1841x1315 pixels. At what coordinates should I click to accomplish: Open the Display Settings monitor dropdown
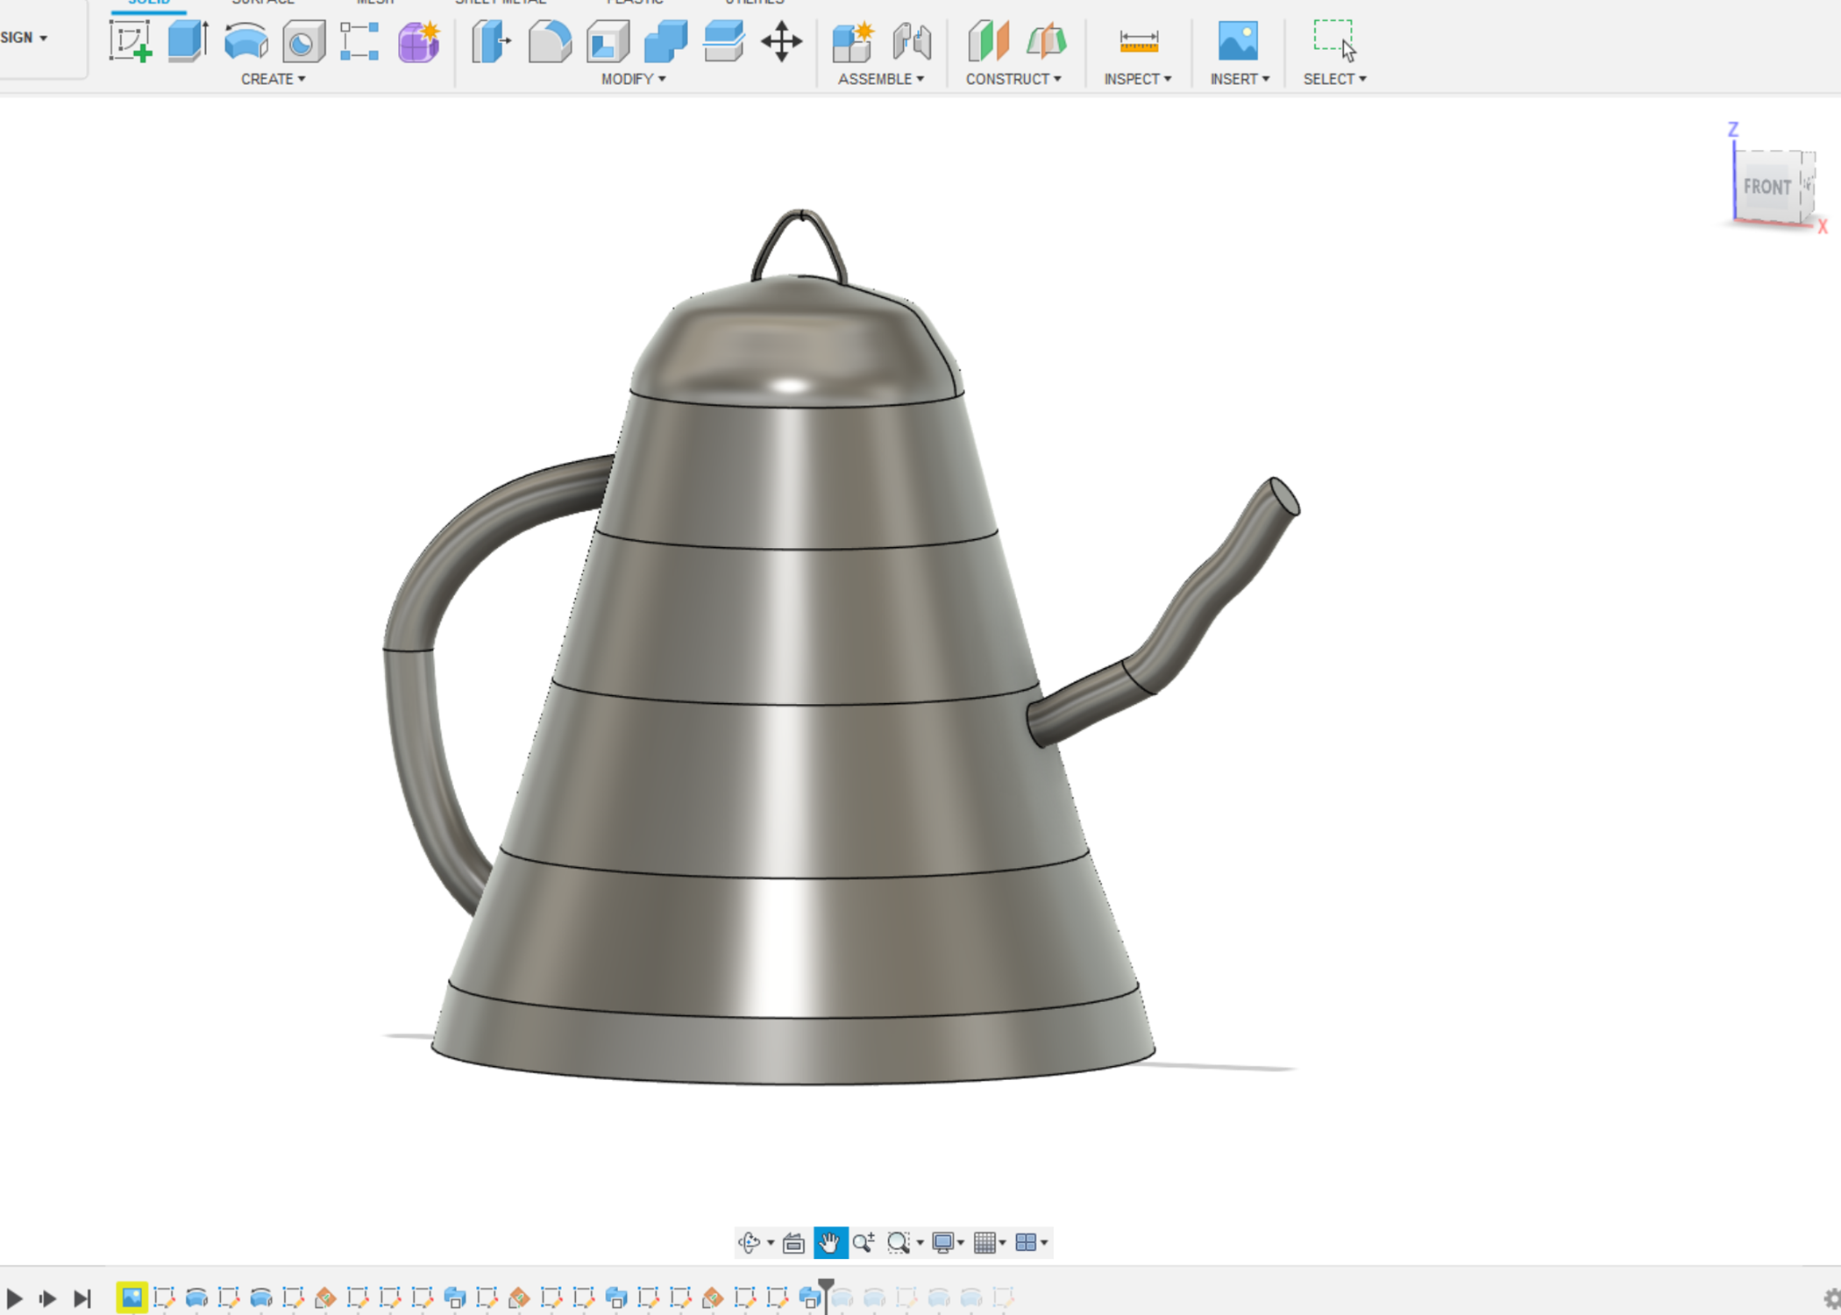point(948,1242)
